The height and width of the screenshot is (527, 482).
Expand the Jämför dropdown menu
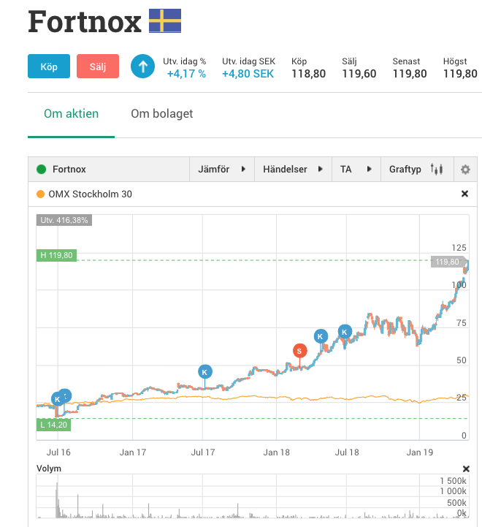tap(222, 169)
